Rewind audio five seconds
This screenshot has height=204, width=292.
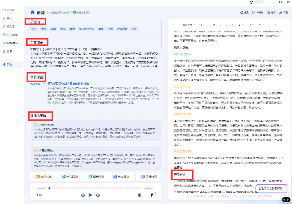point(83,195)
